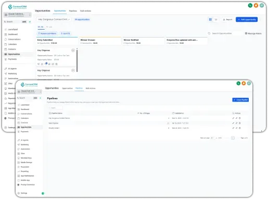The width and height of the screenshot is (268, 199).
Task: Edit Hey Gorgeous Contest Entries pipeline row
Action: click(233, 118)
